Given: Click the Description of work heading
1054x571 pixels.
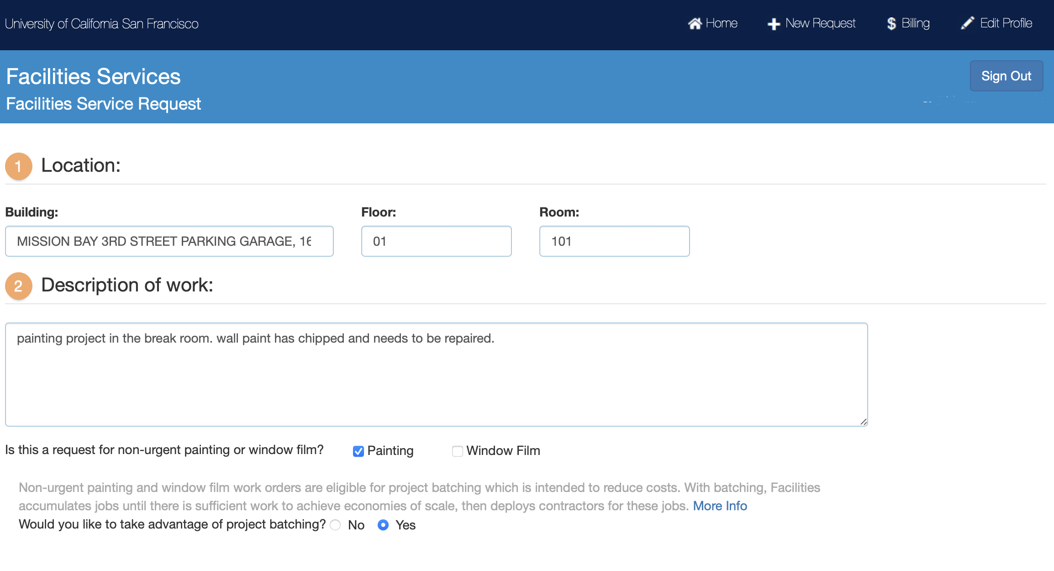Looking at the screenshot, I should 127,285.
